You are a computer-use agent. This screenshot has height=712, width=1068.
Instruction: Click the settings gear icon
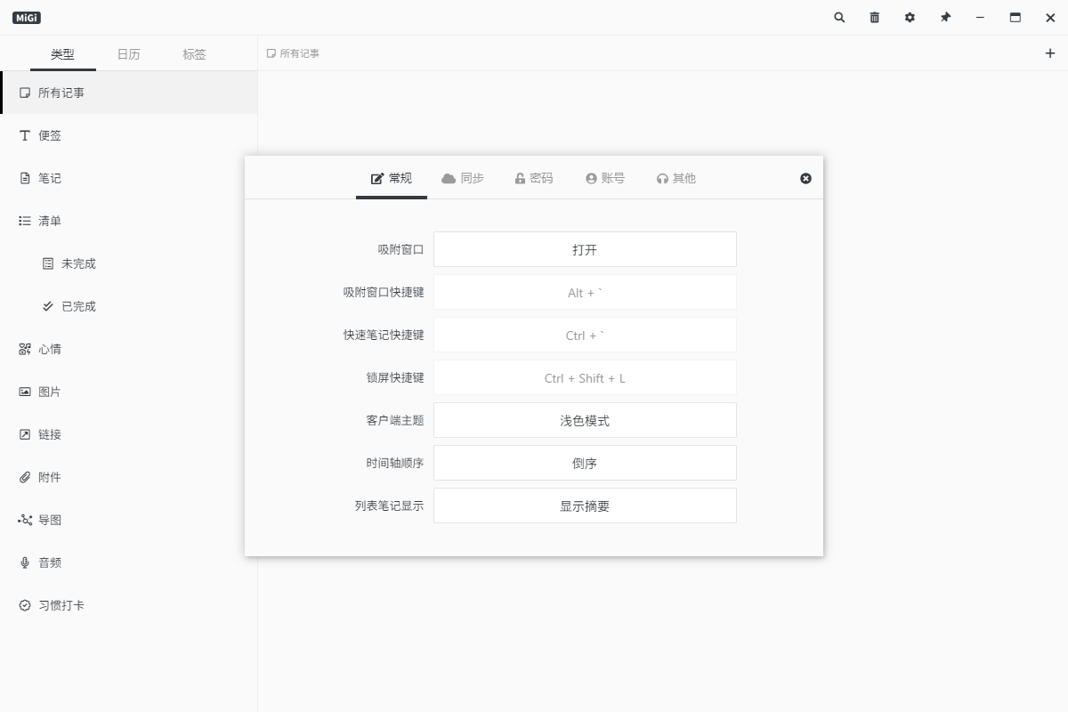coord(910,18)
